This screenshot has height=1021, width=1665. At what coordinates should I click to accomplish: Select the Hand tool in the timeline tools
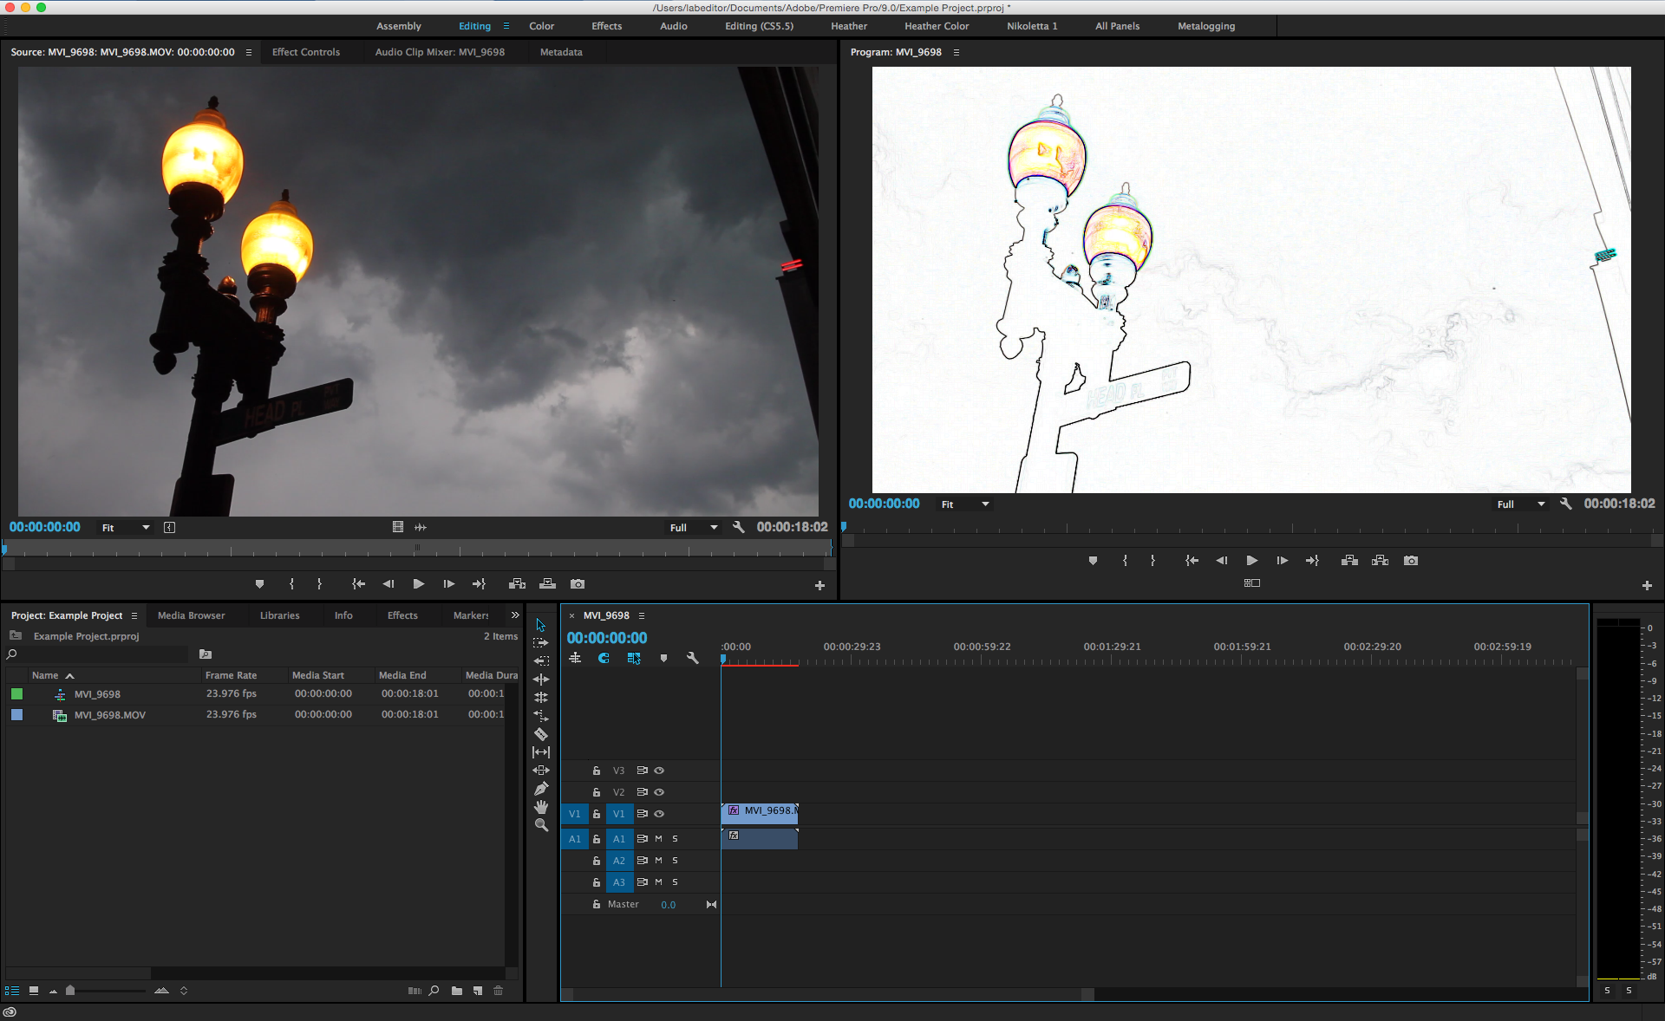(x=541, y=807)
